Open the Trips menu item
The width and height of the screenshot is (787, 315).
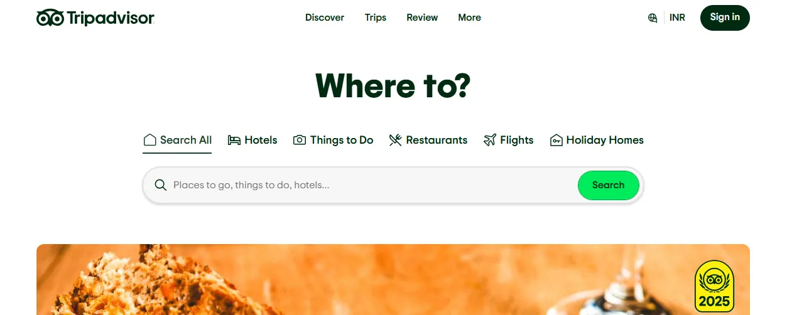tap(376, 18)
